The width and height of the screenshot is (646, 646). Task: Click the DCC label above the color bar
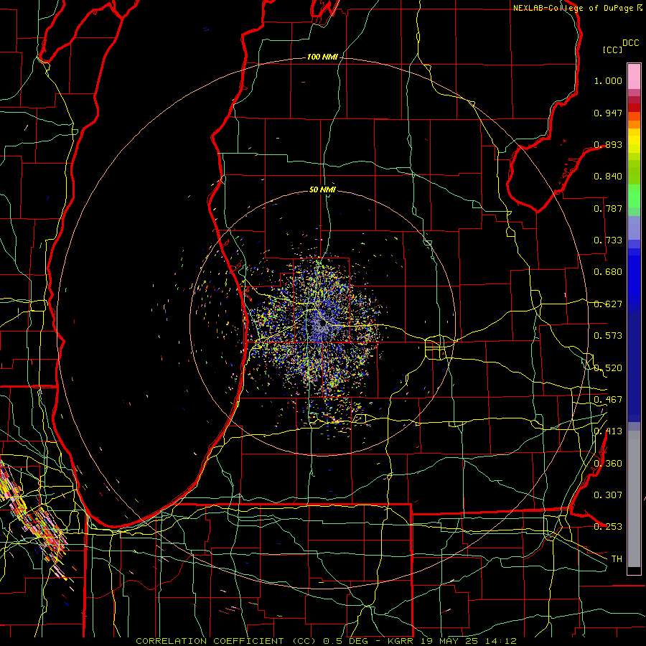point(630,43)
